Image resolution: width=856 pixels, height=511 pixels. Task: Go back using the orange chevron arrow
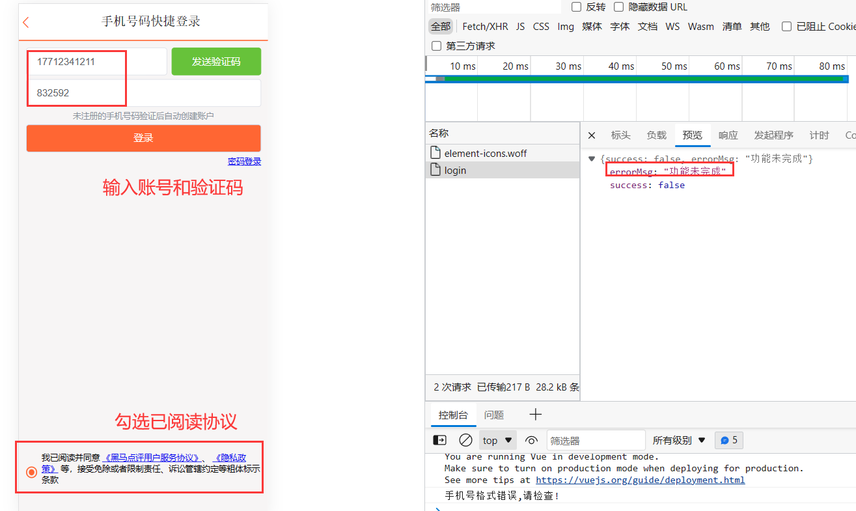click(x=26, y=22)
